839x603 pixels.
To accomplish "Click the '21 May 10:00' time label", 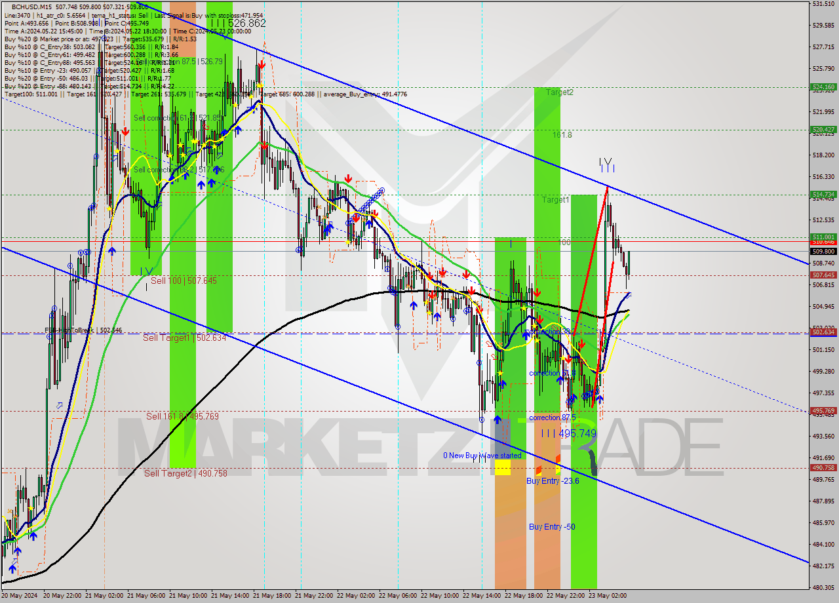I will pos(189,596).
